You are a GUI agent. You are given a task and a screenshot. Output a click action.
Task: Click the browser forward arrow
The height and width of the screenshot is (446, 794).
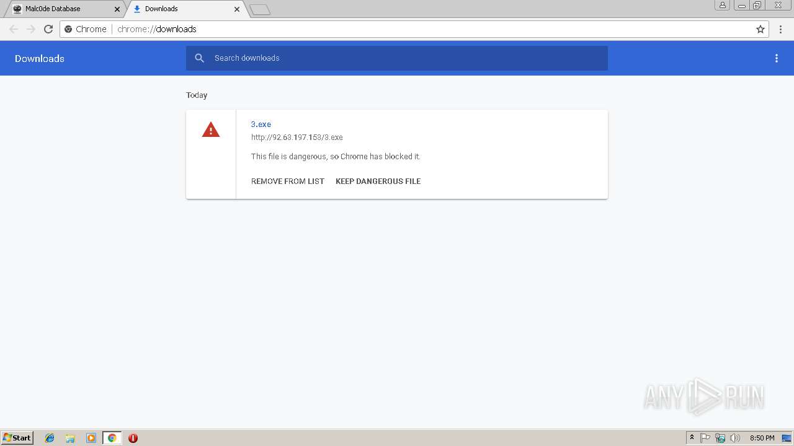[31, 29]
